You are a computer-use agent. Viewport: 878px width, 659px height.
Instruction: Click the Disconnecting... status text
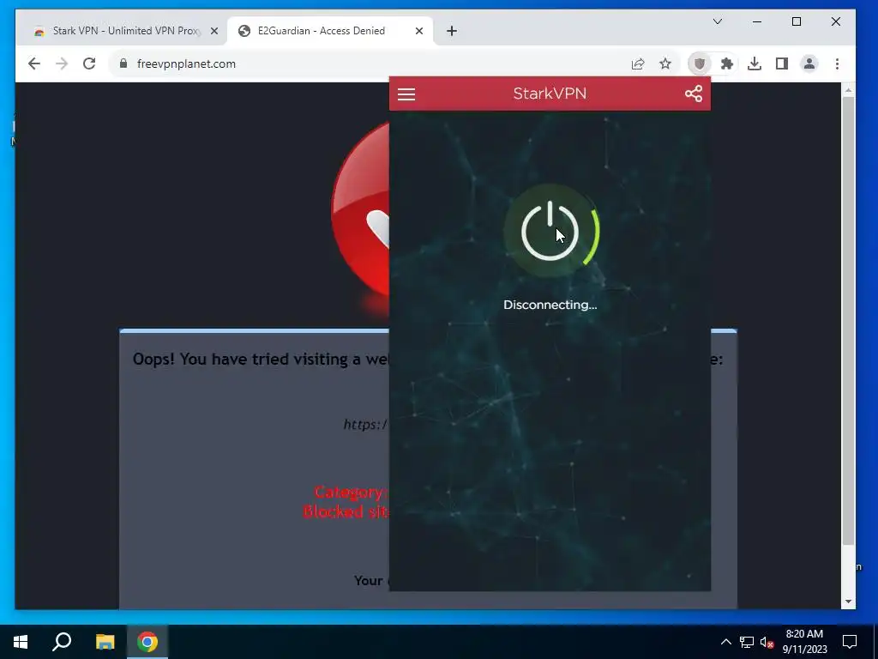(x=550, y=305)
